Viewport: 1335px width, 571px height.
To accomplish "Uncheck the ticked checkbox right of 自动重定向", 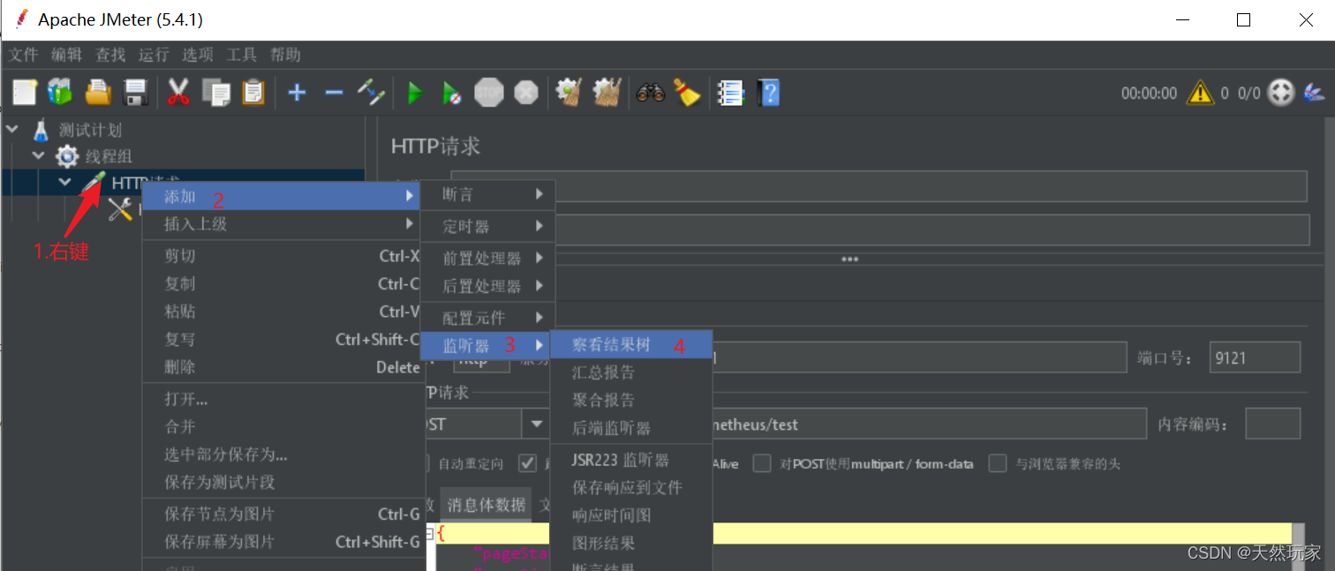I will click(x=527, y=462).
